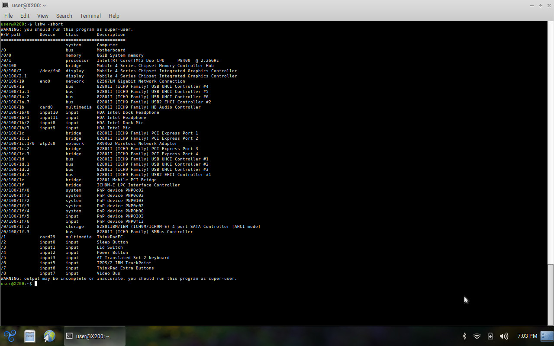Screen dimensions: 554x346
Task: Click the '/dev/fb0' device entry
Action: (x=50, y=71)
